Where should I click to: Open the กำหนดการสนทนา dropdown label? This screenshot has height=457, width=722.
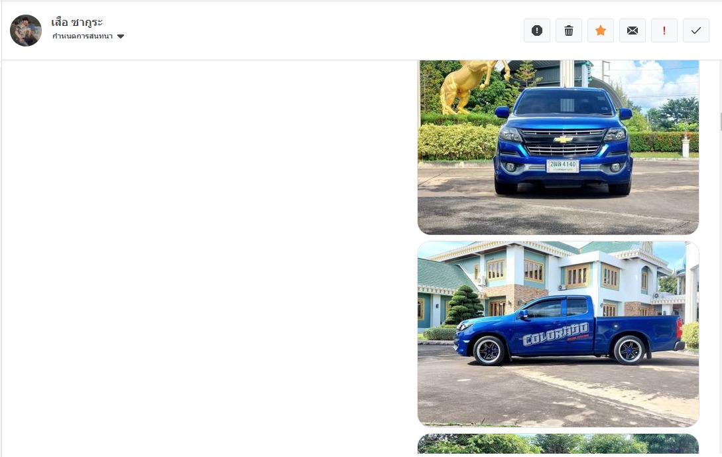click(x=82, y=36)
